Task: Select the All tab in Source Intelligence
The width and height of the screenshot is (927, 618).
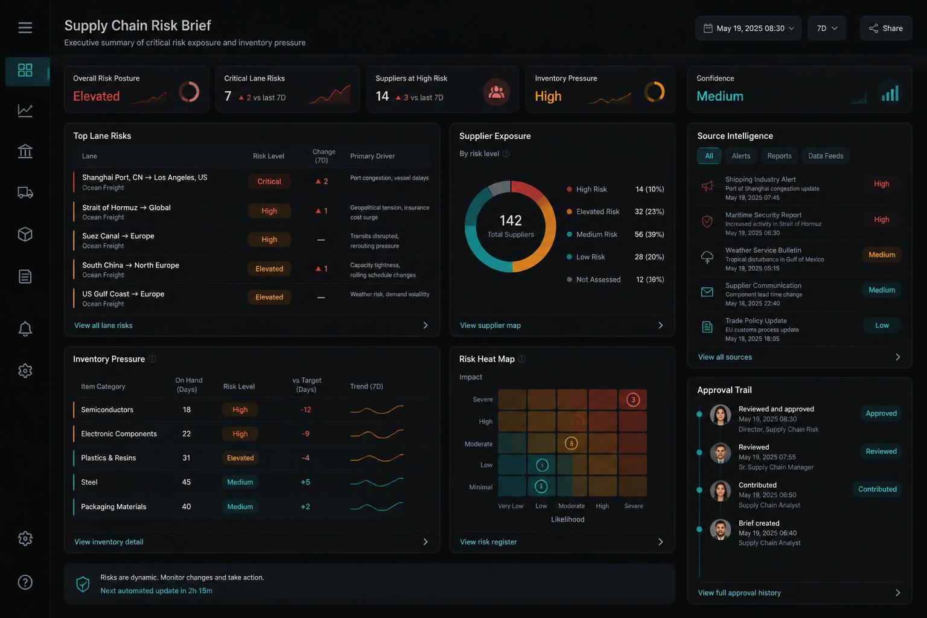Action: (x=709, y=156)
